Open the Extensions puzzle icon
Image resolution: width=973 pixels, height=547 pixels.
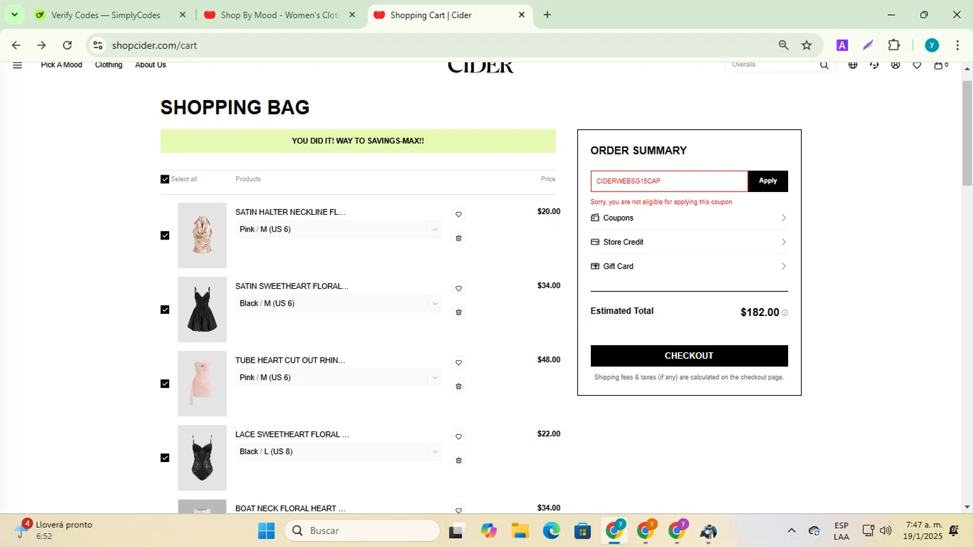tap(894, 45)
